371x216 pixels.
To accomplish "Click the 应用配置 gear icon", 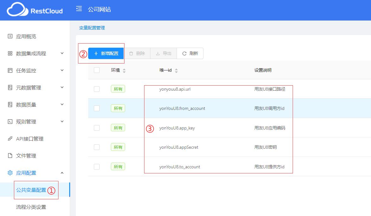I will (x=10, y=173).
